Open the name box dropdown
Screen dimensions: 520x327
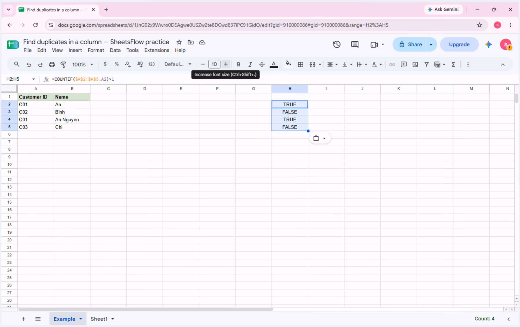point(34,79)
